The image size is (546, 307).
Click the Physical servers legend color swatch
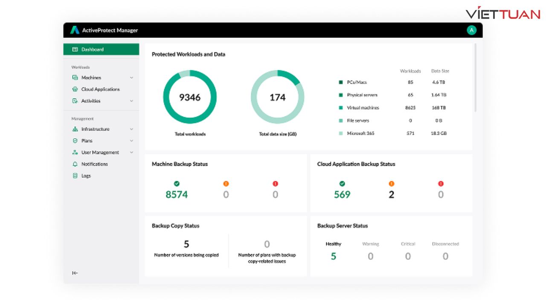coord(341,95)
